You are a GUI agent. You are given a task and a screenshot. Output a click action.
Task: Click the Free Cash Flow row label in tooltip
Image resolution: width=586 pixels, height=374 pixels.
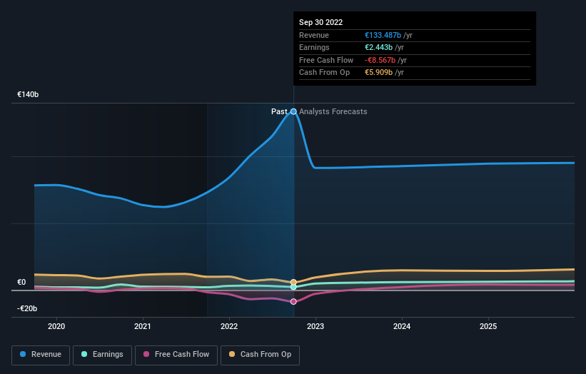326,60
